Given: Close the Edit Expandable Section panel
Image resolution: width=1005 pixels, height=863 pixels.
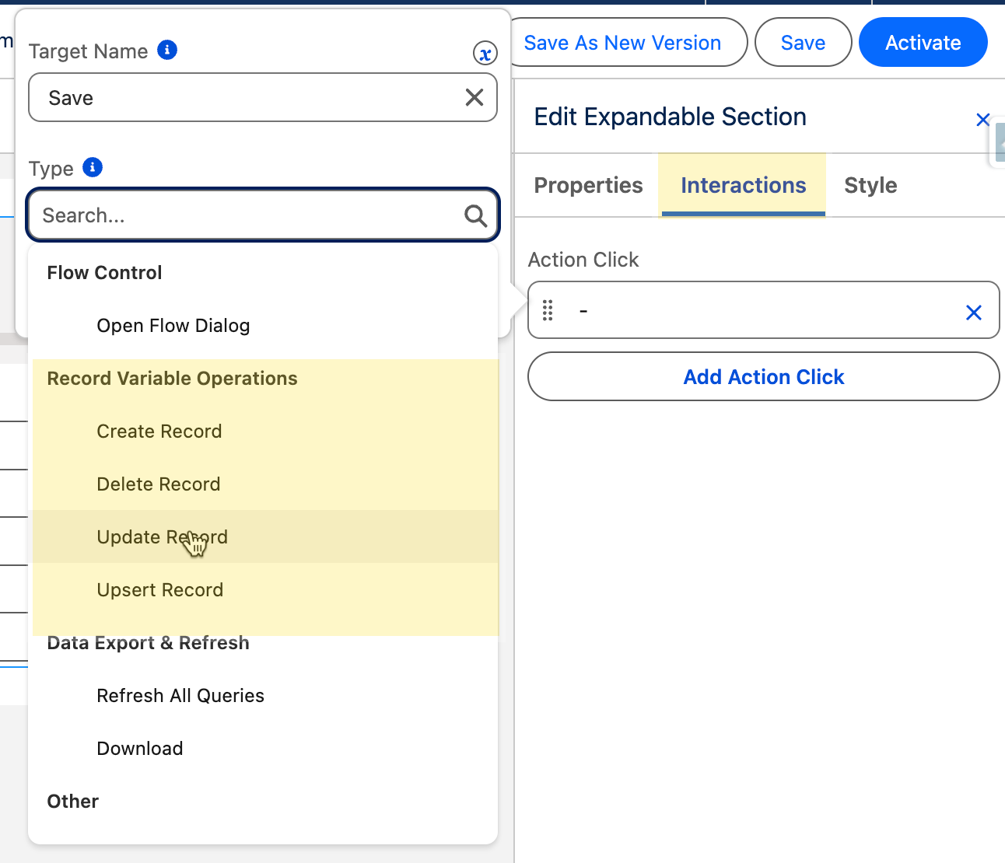Looking at the screenshot, I should click(982, 120).
